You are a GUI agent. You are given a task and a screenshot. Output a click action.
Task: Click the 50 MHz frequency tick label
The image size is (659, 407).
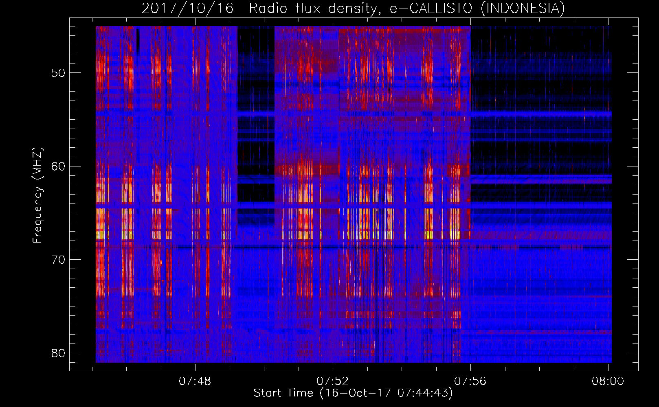(x=58, y=73)
